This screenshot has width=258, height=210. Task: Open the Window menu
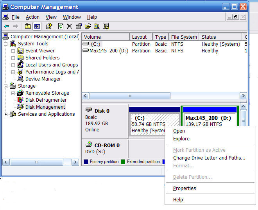click(72, 17)
